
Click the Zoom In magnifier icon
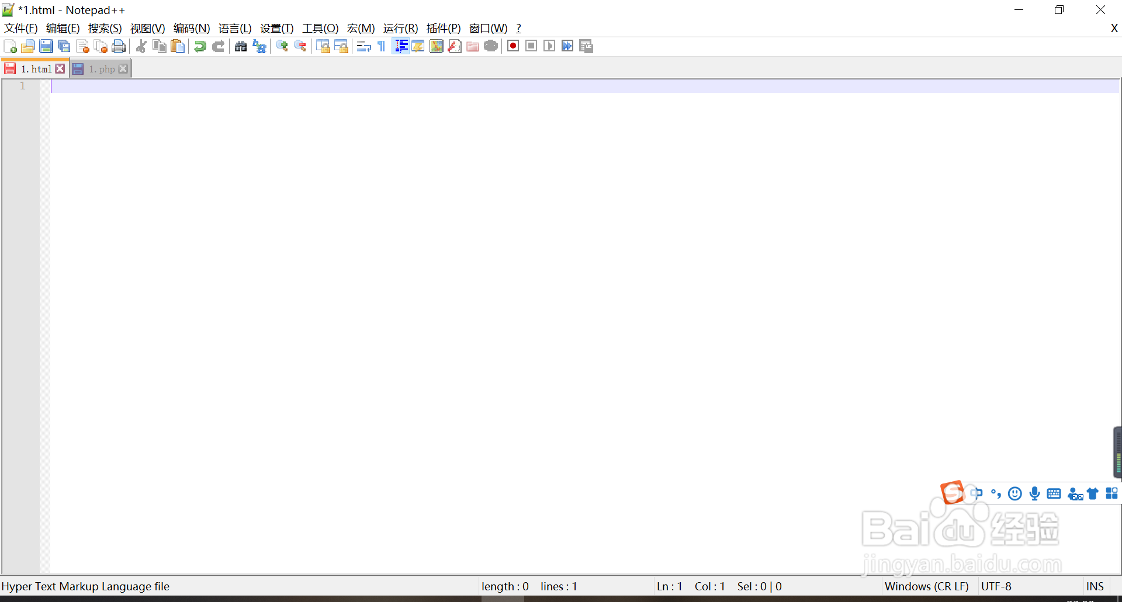282,46
